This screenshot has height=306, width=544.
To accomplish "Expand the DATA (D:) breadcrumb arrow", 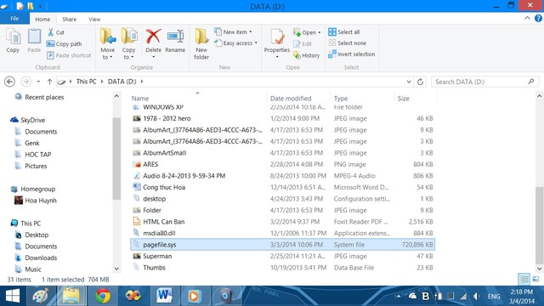I will coord(142,82).
